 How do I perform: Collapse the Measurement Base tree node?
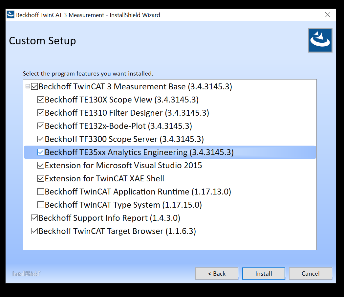coord(28,86)
